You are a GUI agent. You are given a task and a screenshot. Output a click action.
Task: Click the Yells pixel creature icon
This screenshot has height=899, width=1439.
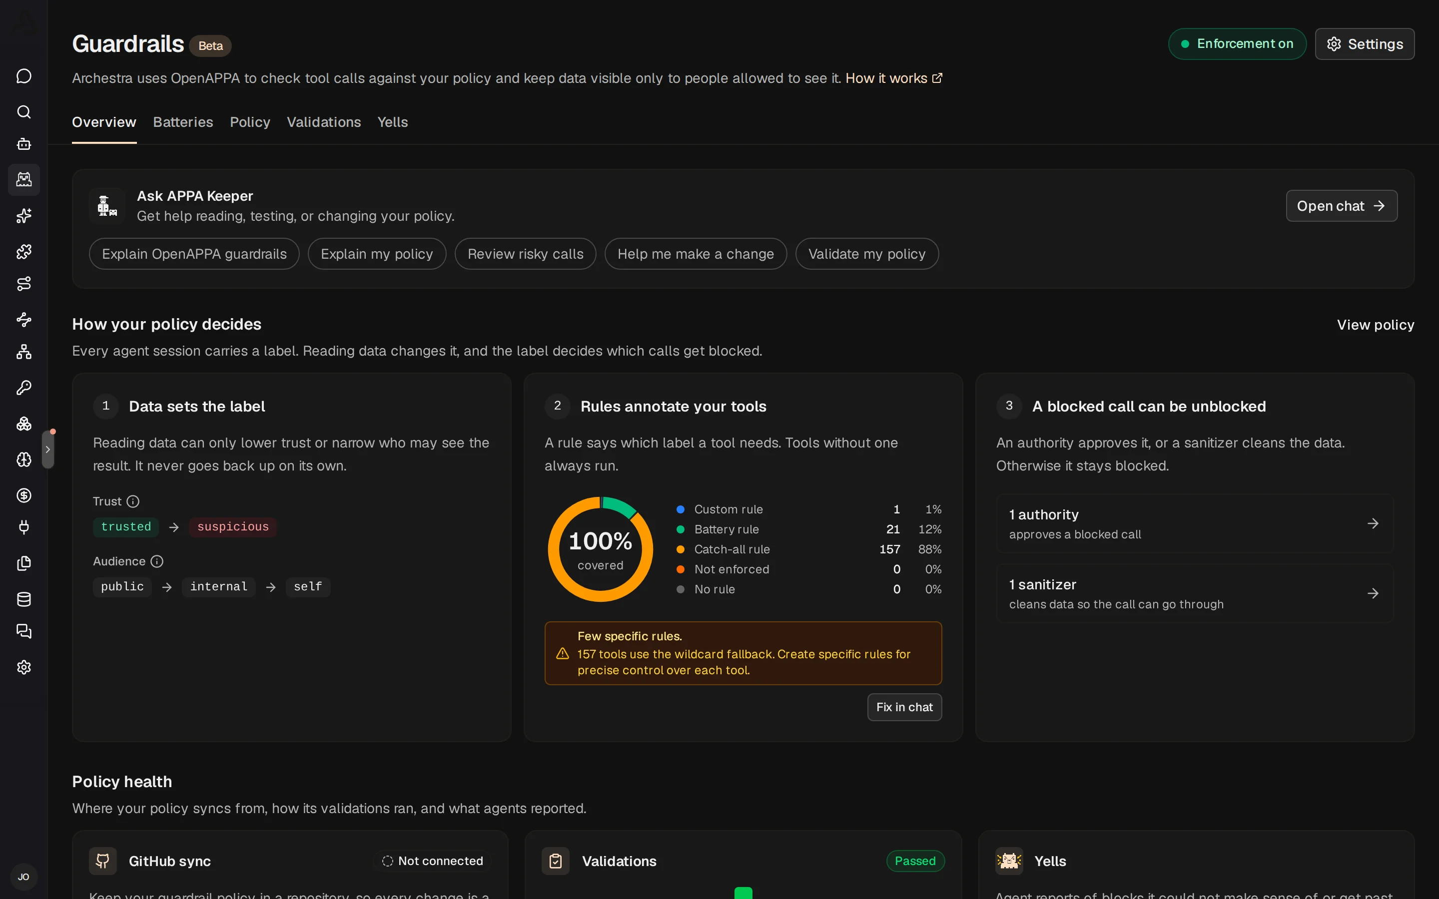(x=1009, y=861)
